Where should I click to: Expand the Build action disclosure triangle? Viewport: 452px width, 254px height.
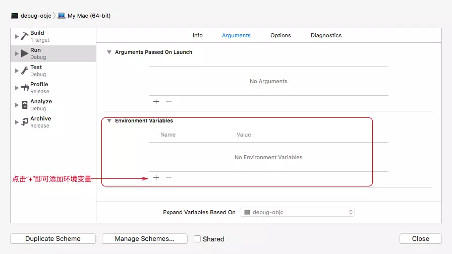17,36
